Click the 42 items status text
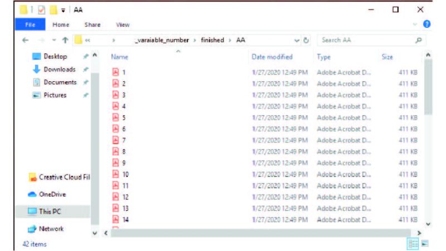 35,244
